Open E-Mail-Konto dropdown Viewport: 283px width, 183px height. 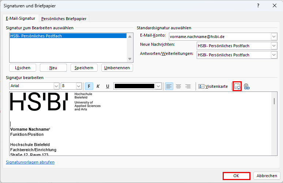coord(274,37)
